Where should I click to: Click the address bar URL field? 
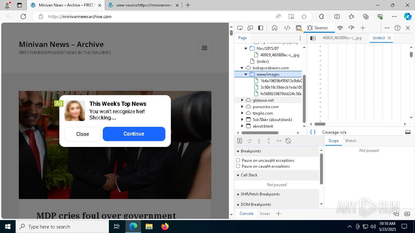[160, 17]
